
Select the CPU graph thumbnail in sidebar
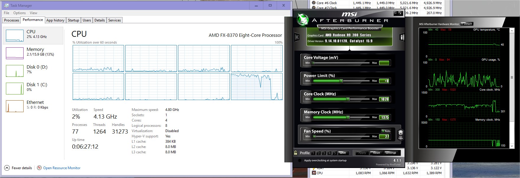[x=15, y=36]
